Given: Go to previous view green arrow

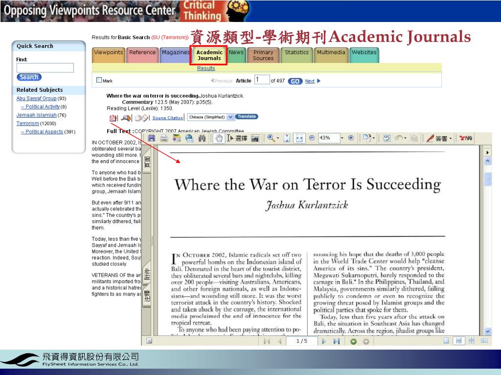Looking at the screenshot, I should tap(353, 341).
